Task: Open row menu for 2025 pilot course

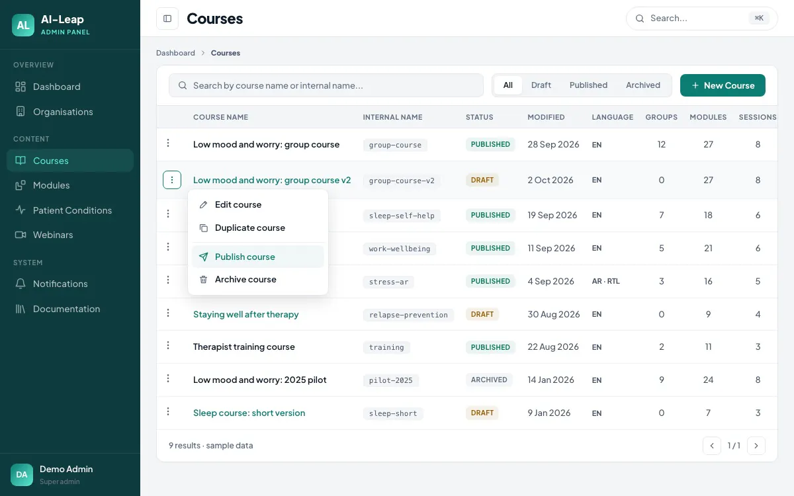Action: 168,378
